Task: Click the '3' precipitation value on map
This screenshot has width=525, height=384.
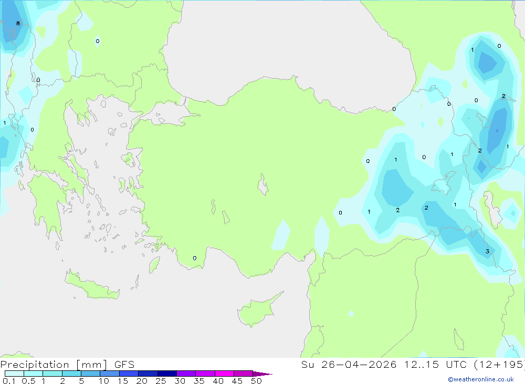Action: pos(487,251)
